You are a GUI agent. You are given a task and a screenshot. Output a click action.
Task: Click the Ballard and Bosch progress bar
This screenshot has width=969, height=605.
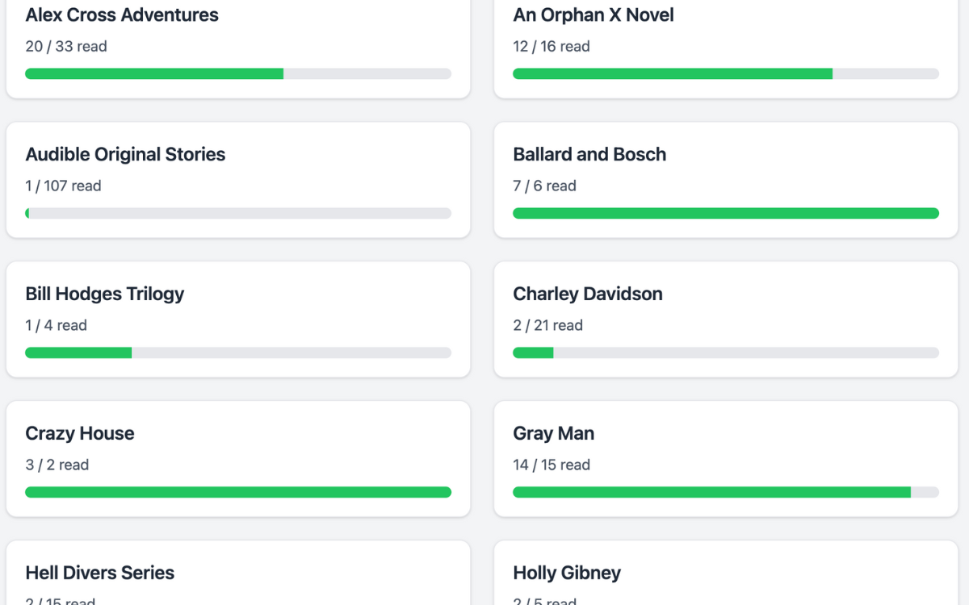pos(726,213)
